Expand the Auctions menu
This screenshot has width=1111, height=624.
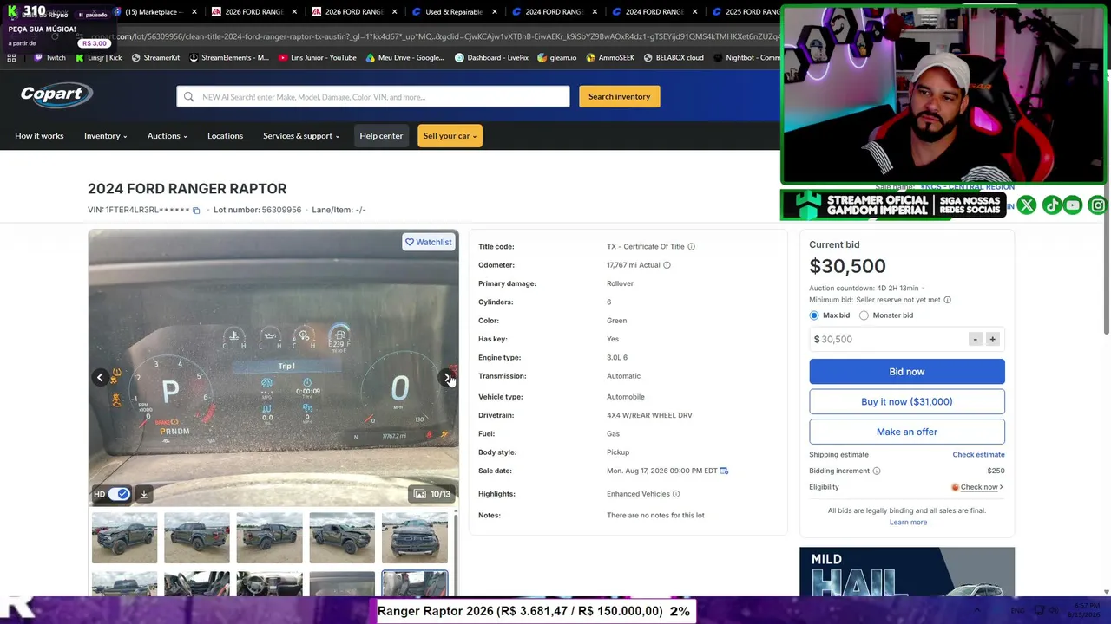167,136
